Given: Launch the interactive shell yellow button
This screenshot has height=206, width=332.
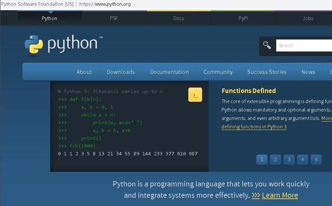Looking at the screenshot, I should pos(195,95).
